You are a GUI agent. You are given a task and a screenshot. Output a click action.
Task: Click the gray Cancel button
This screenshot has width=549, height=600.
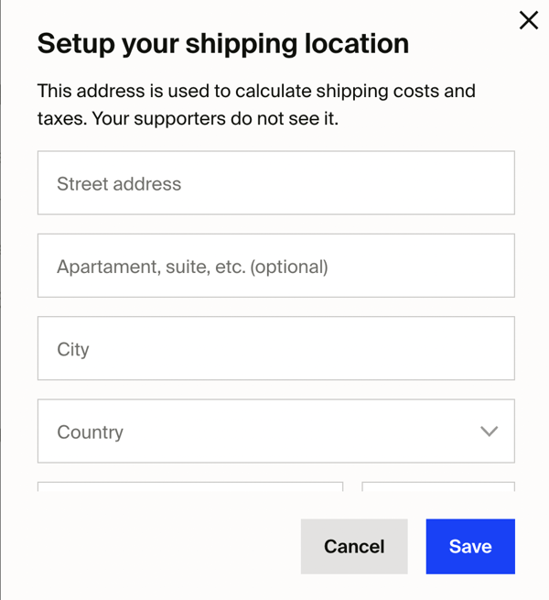(354, 547)
